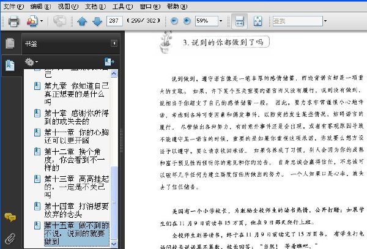This screenshot has height=249, width=367.
Task: Open the Comments panel icon
Action: click(x=10, y=217)
